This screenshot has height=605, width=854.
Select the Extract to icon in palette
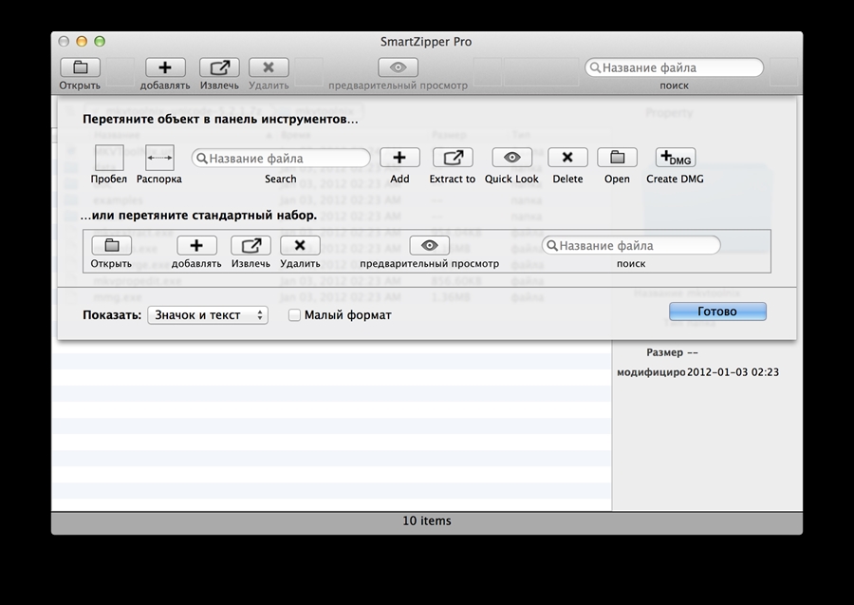(453, 158)
